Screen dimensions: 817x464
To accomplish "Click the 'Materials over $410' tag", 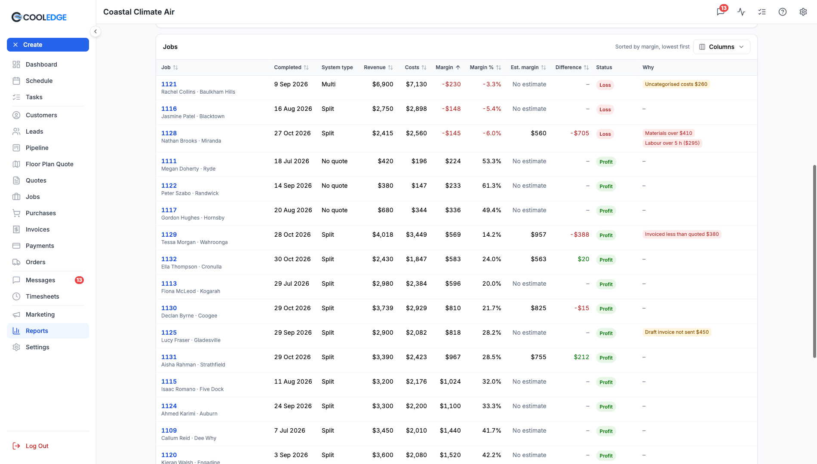I will (x=669, y=133).
